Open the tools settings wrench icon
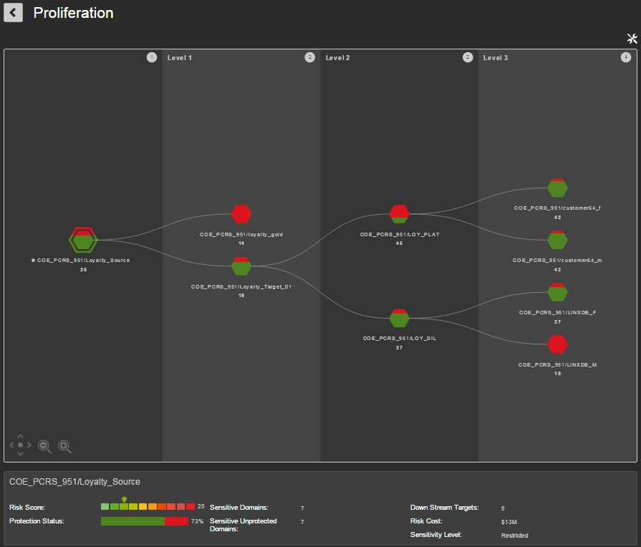 point(632,39)
